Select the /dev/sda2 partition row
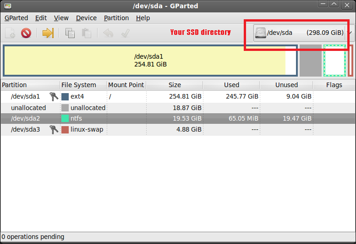 (x=178, y=118)
